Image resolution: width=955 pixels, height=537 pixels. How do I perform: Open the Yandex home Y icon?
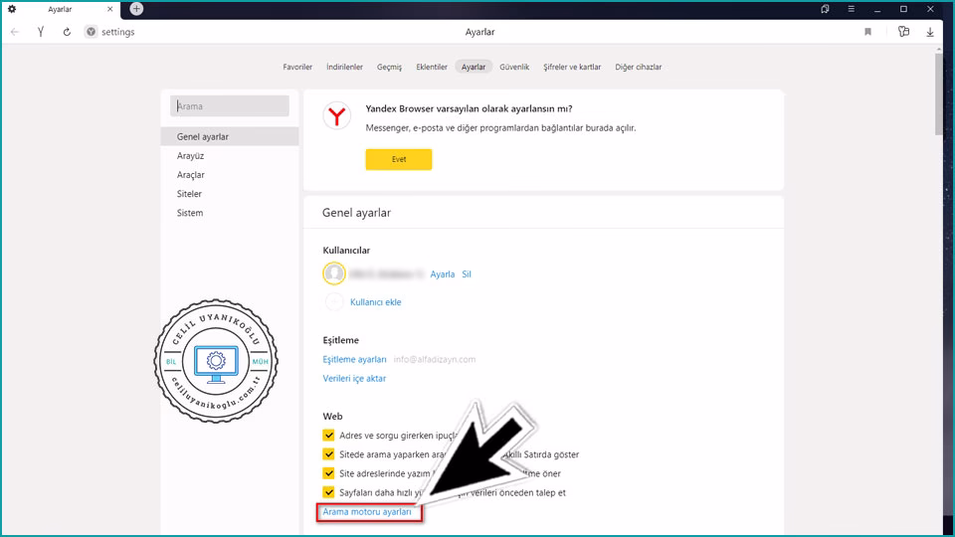point(41,32)
